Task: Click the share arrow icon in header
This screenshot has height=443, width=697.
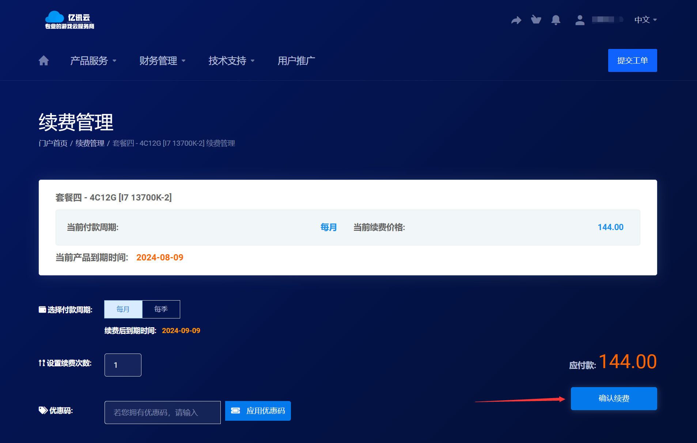Action: (x=516, y=20)
